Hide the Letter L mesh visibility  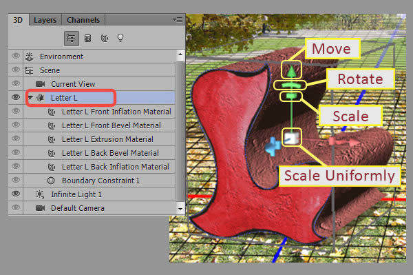[x=16, y=97]
